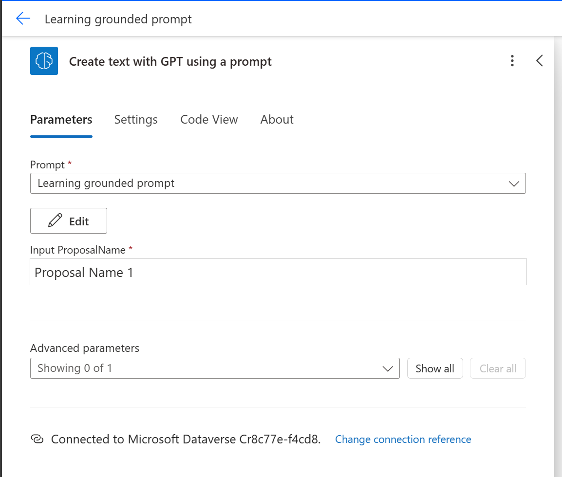Click the pencil icon on the Edit button
The height and width of the screenshot is (477, 562).
click(55, 220)
